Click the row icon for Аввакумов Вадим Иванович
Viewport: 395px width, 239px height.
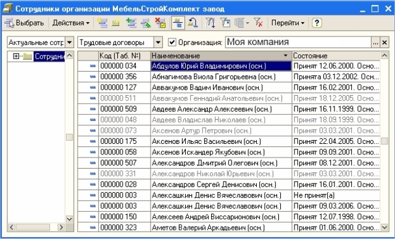click(x=93, y=88)
